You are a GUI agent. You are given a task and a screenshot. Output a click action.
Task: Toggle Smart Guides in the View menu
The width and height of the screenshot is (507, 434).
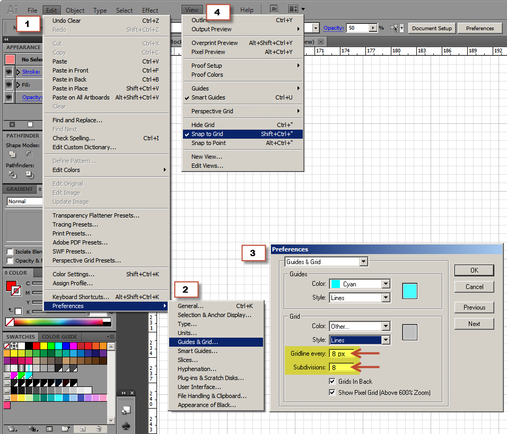243,97
